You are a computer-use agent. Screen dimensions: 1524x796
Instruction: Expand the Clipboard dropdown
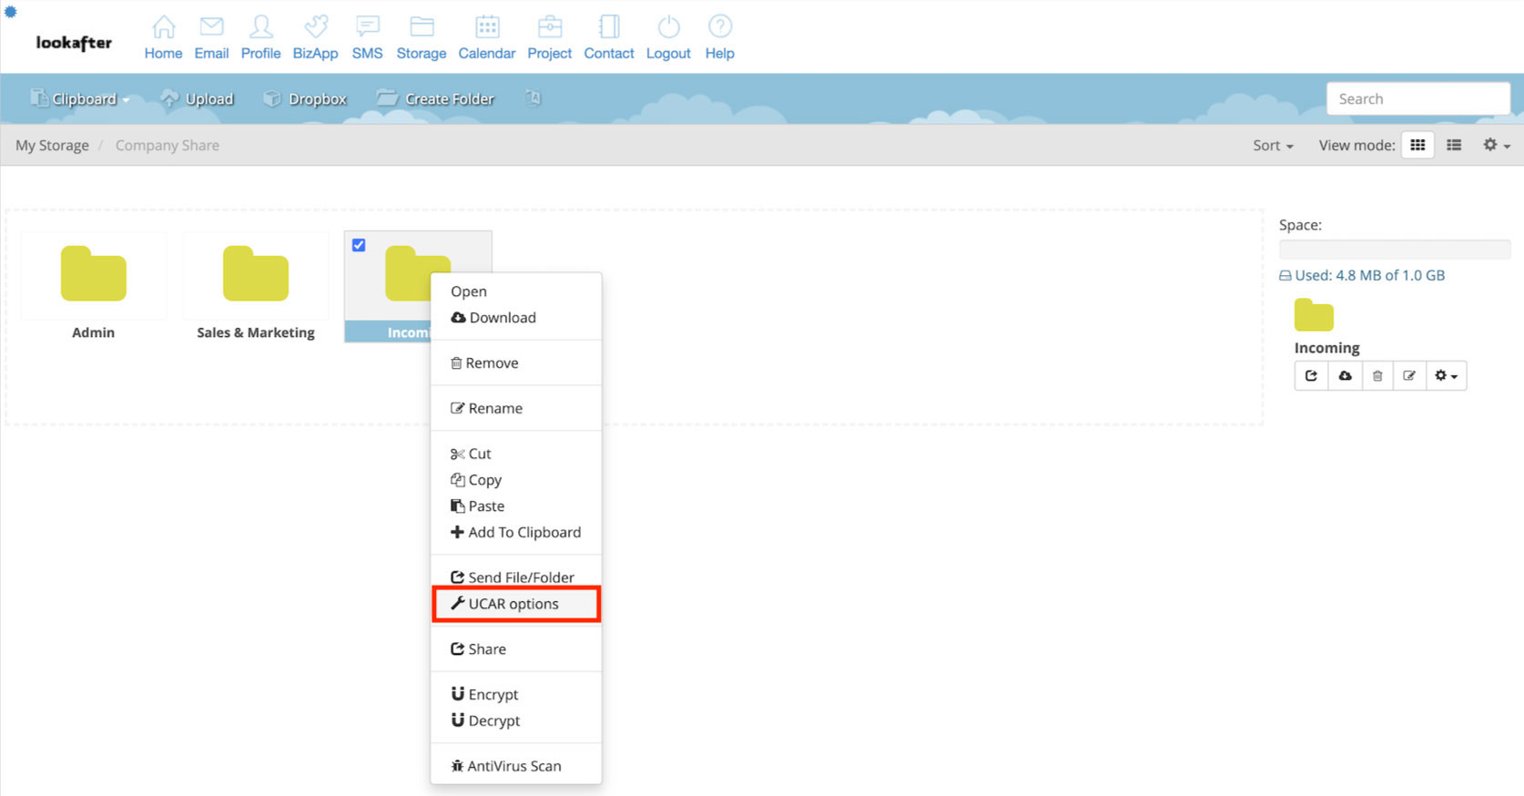coord(82,98)
